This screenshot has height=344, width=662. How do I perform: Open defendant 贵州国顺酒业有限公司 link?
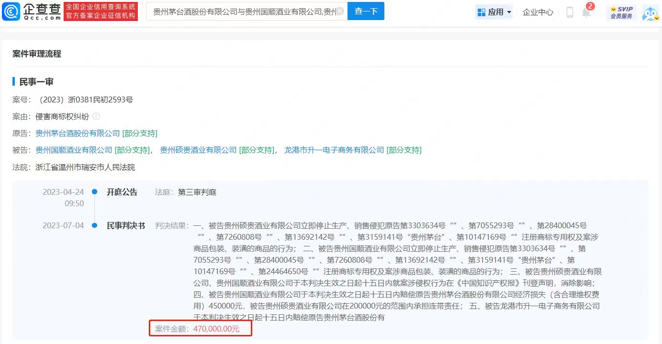pos(74,150)
